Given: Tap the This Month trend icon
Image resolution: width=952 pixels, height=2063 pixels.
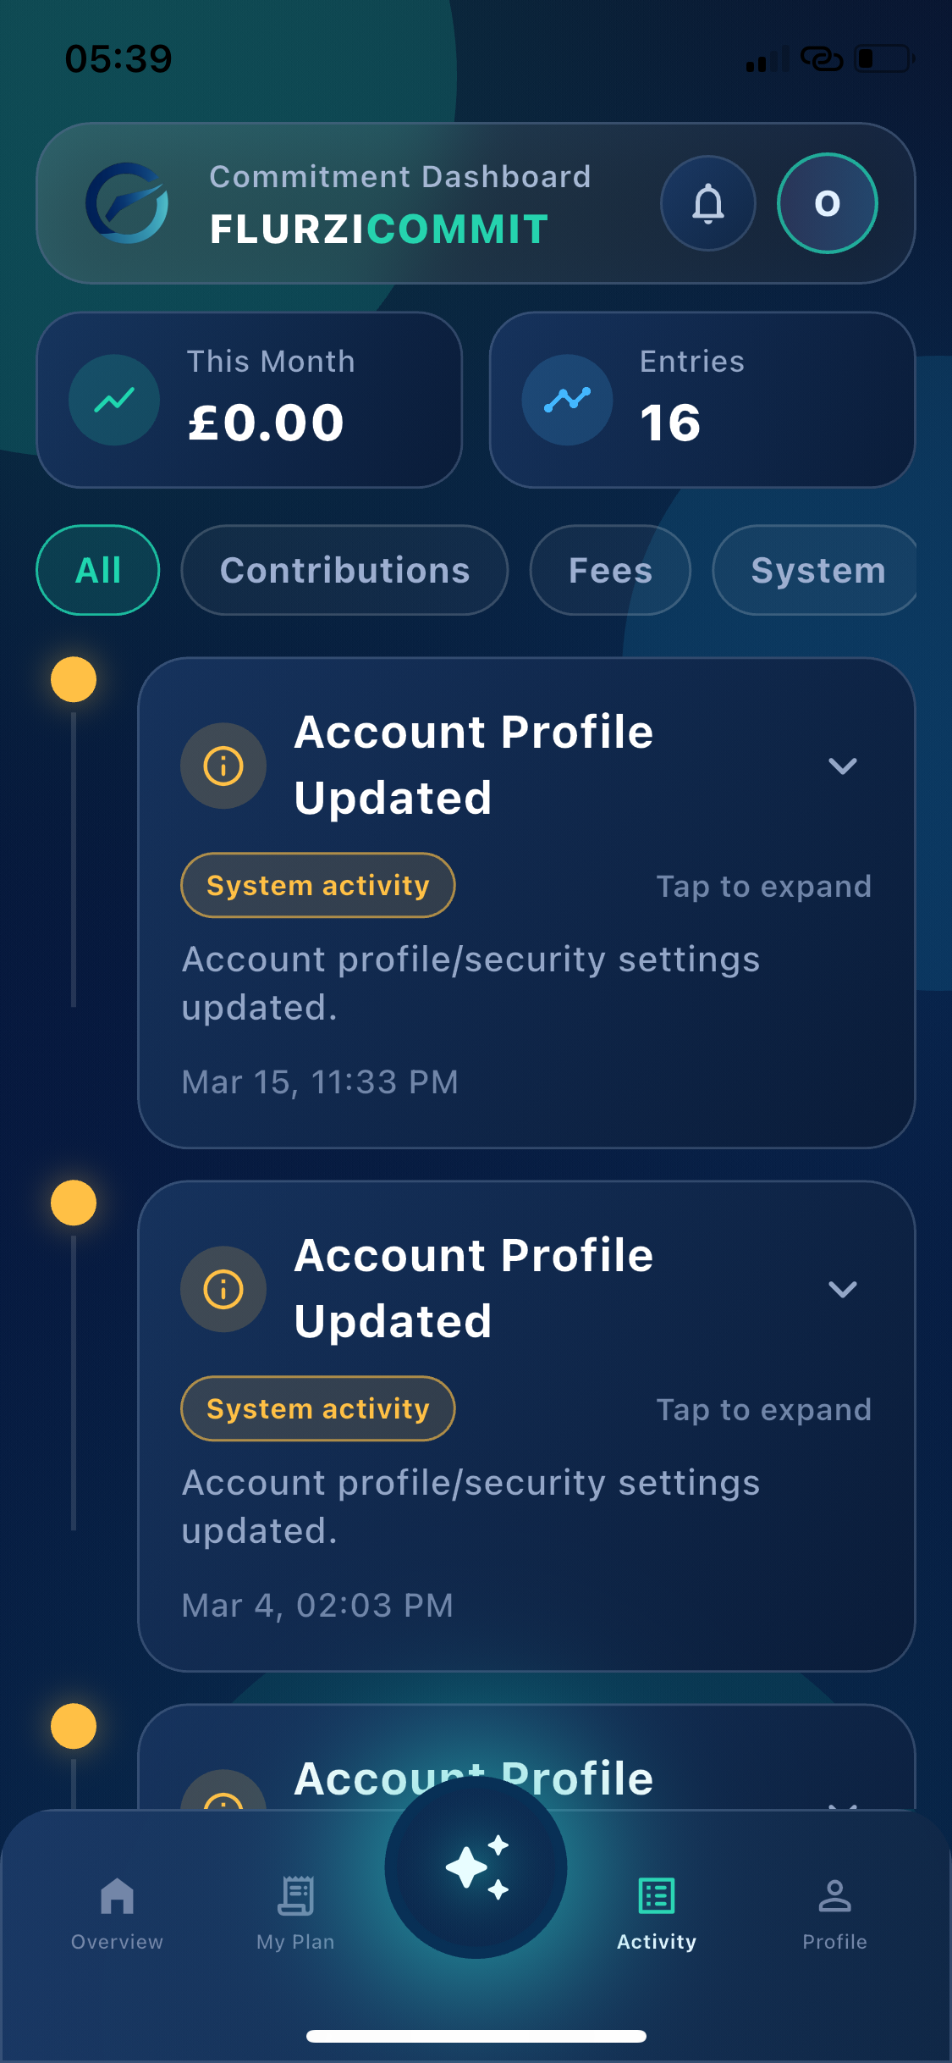Looking at the screenshot, I should click(114, 400).
